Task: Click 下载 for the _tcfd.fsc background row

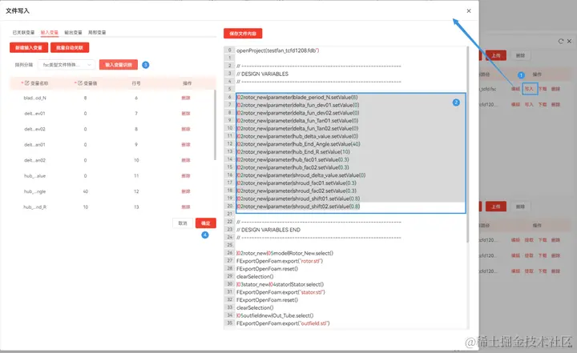Action: (543, 89)
